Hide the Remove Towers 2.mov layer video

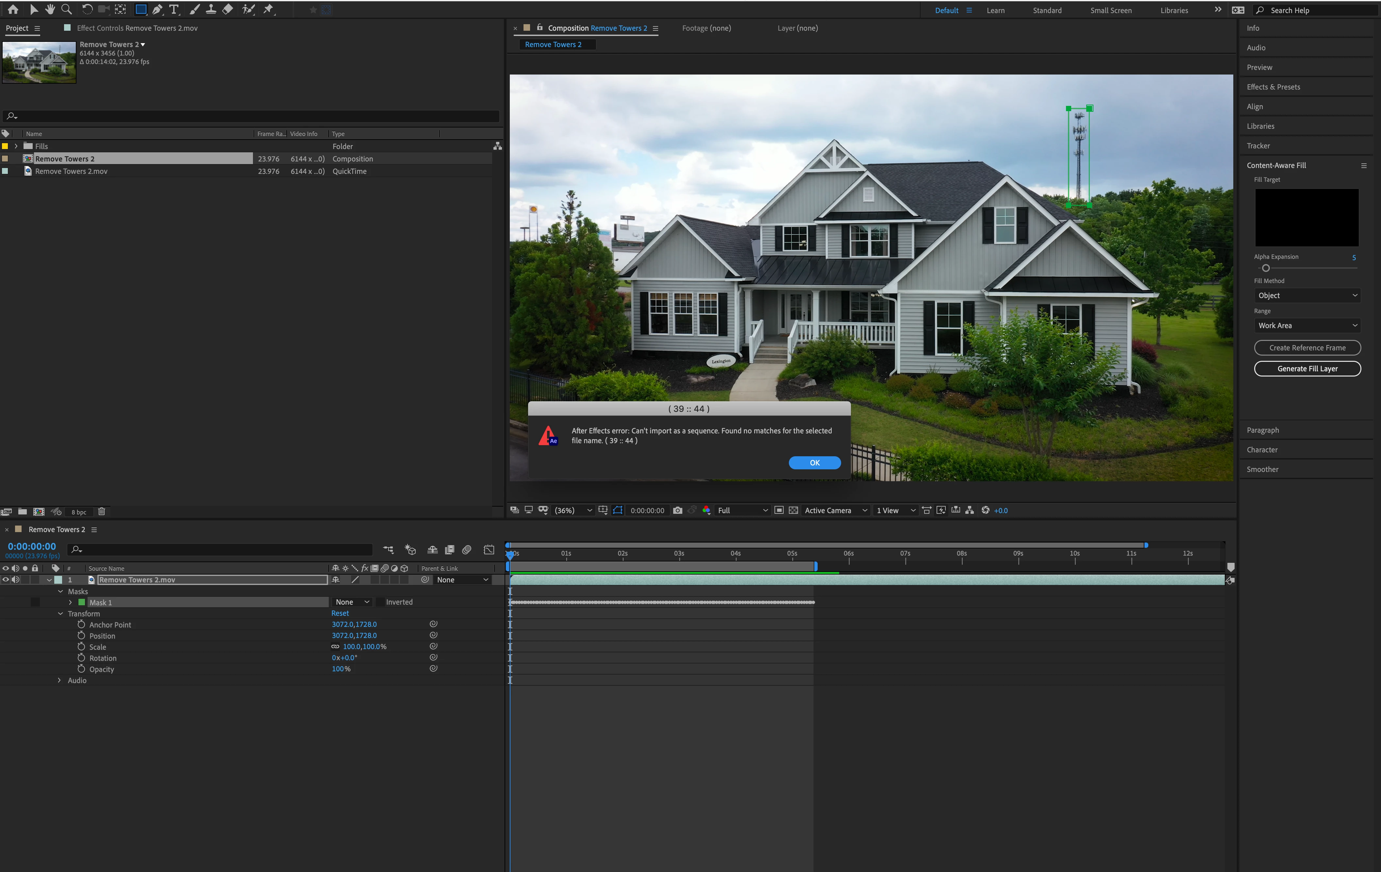coord(6,579)
